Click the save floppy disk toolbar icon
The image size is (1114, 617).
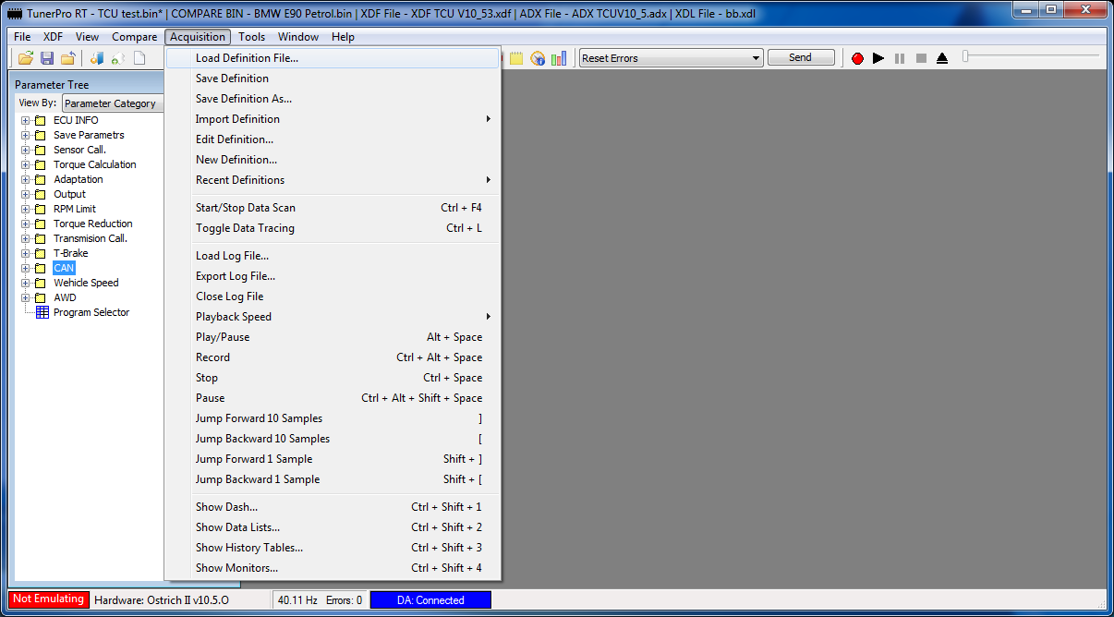coord(46,58)
